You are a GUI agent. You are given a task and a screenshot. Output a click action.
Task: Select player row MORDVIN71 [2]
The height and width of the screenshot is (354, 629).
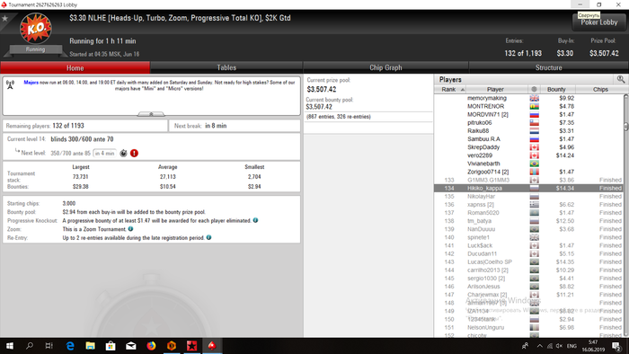[528, 115]
